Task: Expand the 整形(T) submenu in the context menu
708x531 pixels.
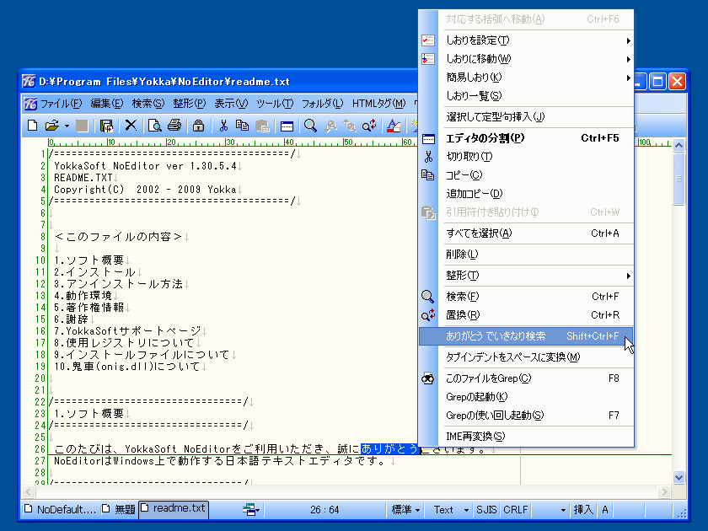Action: pyautogui.click(x=527, y=275)
